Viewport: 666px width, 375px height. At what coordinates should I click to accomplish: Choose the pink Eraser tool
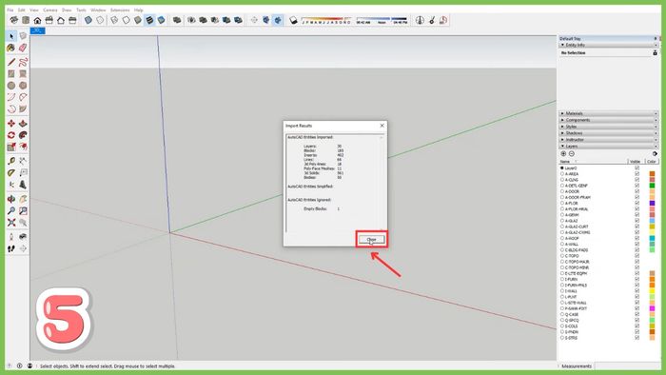(x=23, y=48)
